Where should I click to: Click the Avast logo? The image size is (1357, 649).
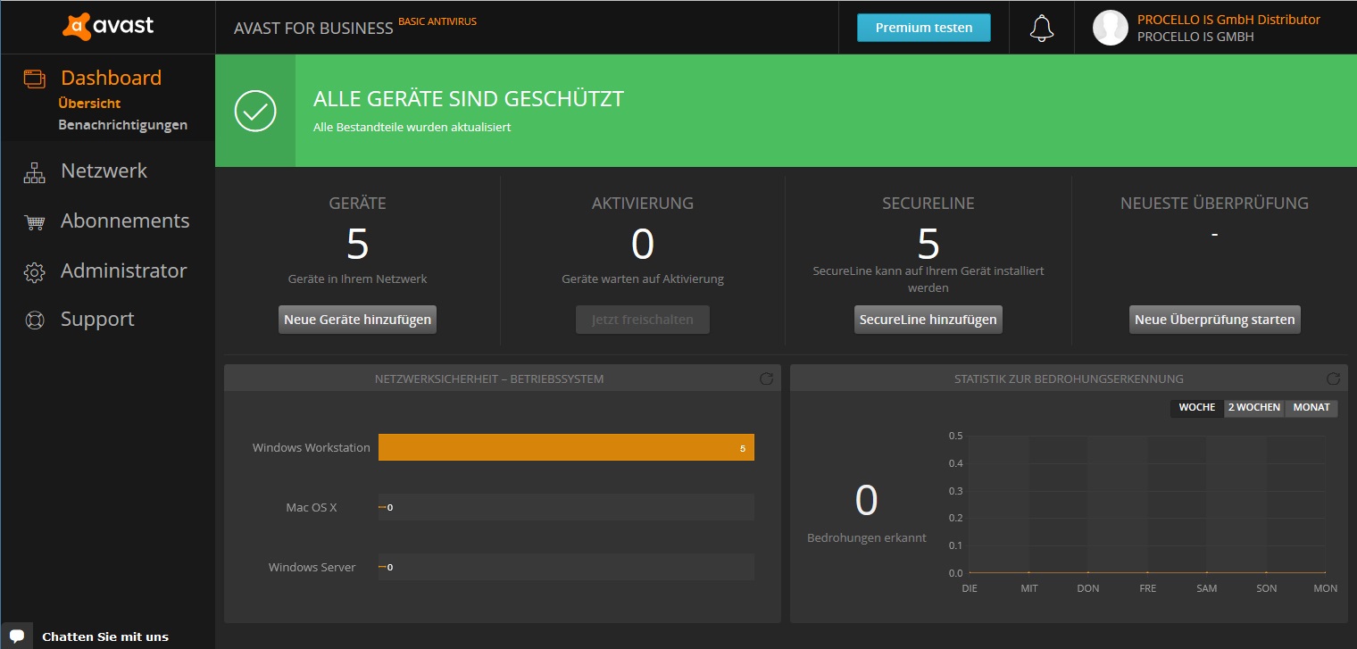click(108, 27)
